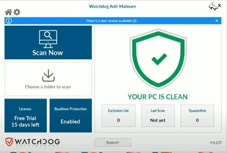Open settings via the gear icon
227x153 pixels.
pos(17,12)
